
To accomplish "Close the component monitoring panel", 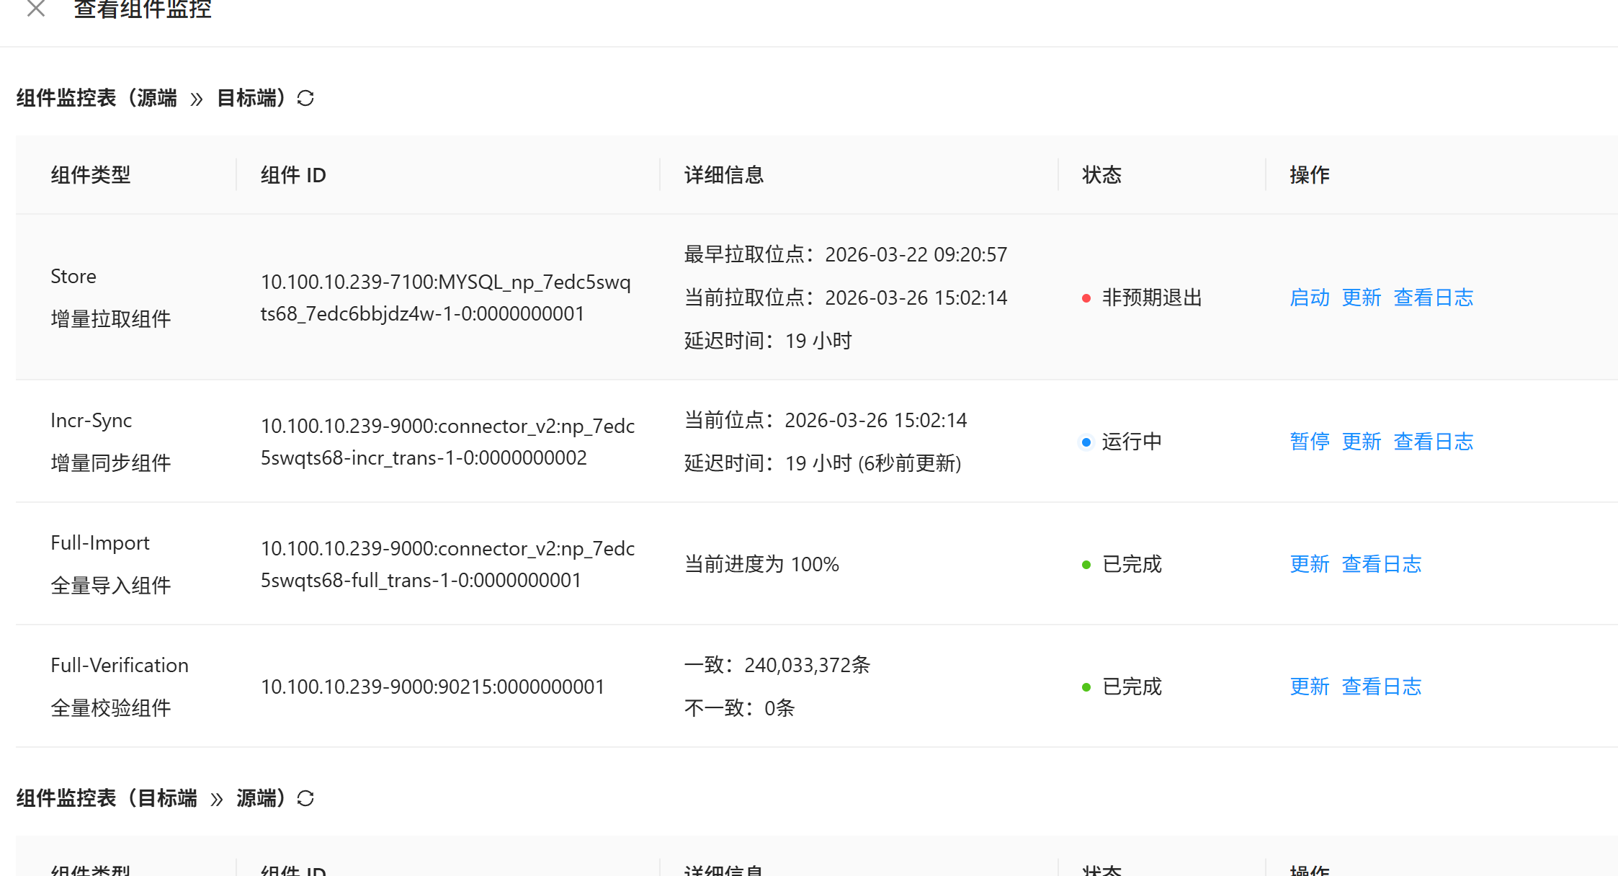I will (x=35, y=9).
